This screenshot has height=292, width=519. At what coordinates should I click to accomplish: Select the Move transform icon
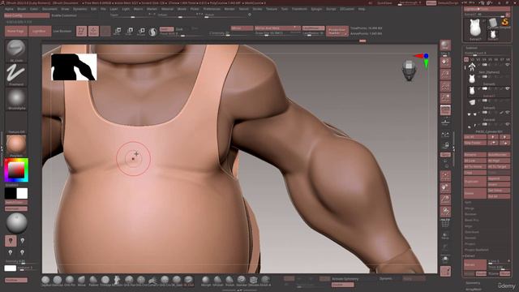click(117, 31)
